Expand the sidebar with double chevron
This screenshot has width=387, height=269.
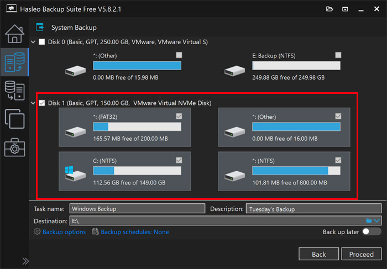(25, 261)
